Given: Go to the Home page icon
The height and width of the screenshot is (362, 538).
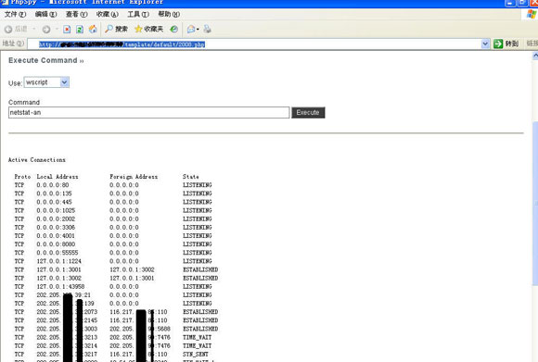Looking at the screenshot, I should click(93, 29).
